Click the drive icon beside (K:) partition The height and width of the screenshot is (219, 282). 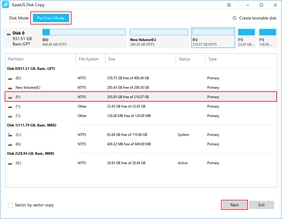10,144
